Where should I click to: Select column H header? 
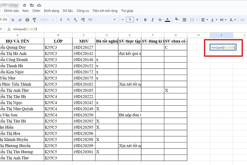click(199, 35)
